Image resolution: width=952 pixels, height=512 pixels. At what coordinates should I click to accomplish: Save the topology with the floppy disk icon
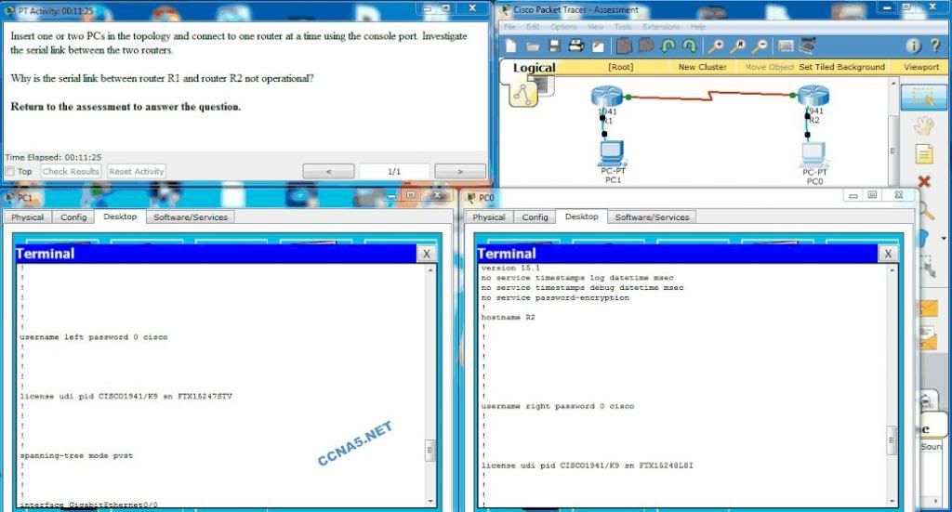554,46
